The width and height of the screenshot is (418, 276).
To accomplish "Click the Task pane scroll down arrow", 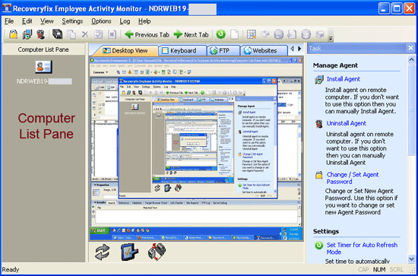I will (x=411, y=259).
